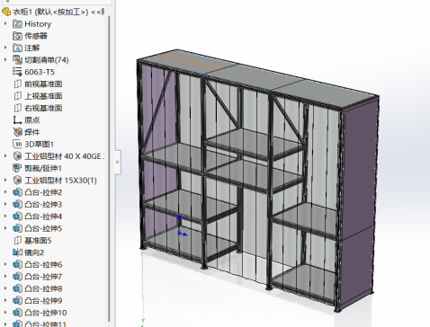430x327 pixels.
Task: Click the History folder icon
Action: click(x=17, y=24)
